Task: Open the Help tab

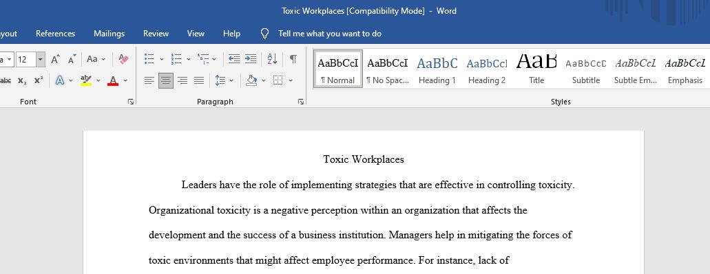Action: tap(231, 34)
